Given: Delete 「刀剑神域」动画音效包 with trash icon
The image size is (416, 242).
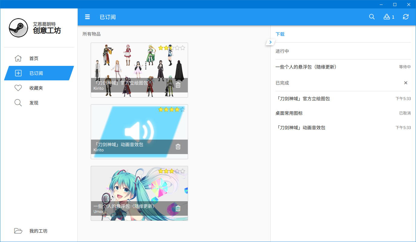Looking at the screenshot, I should 178,147.
